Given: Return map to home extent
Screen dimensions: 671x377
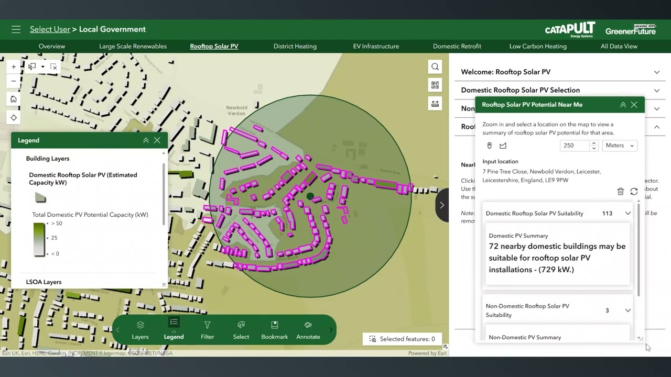Looking at the screenshot, I should click(x=14, y=99).
